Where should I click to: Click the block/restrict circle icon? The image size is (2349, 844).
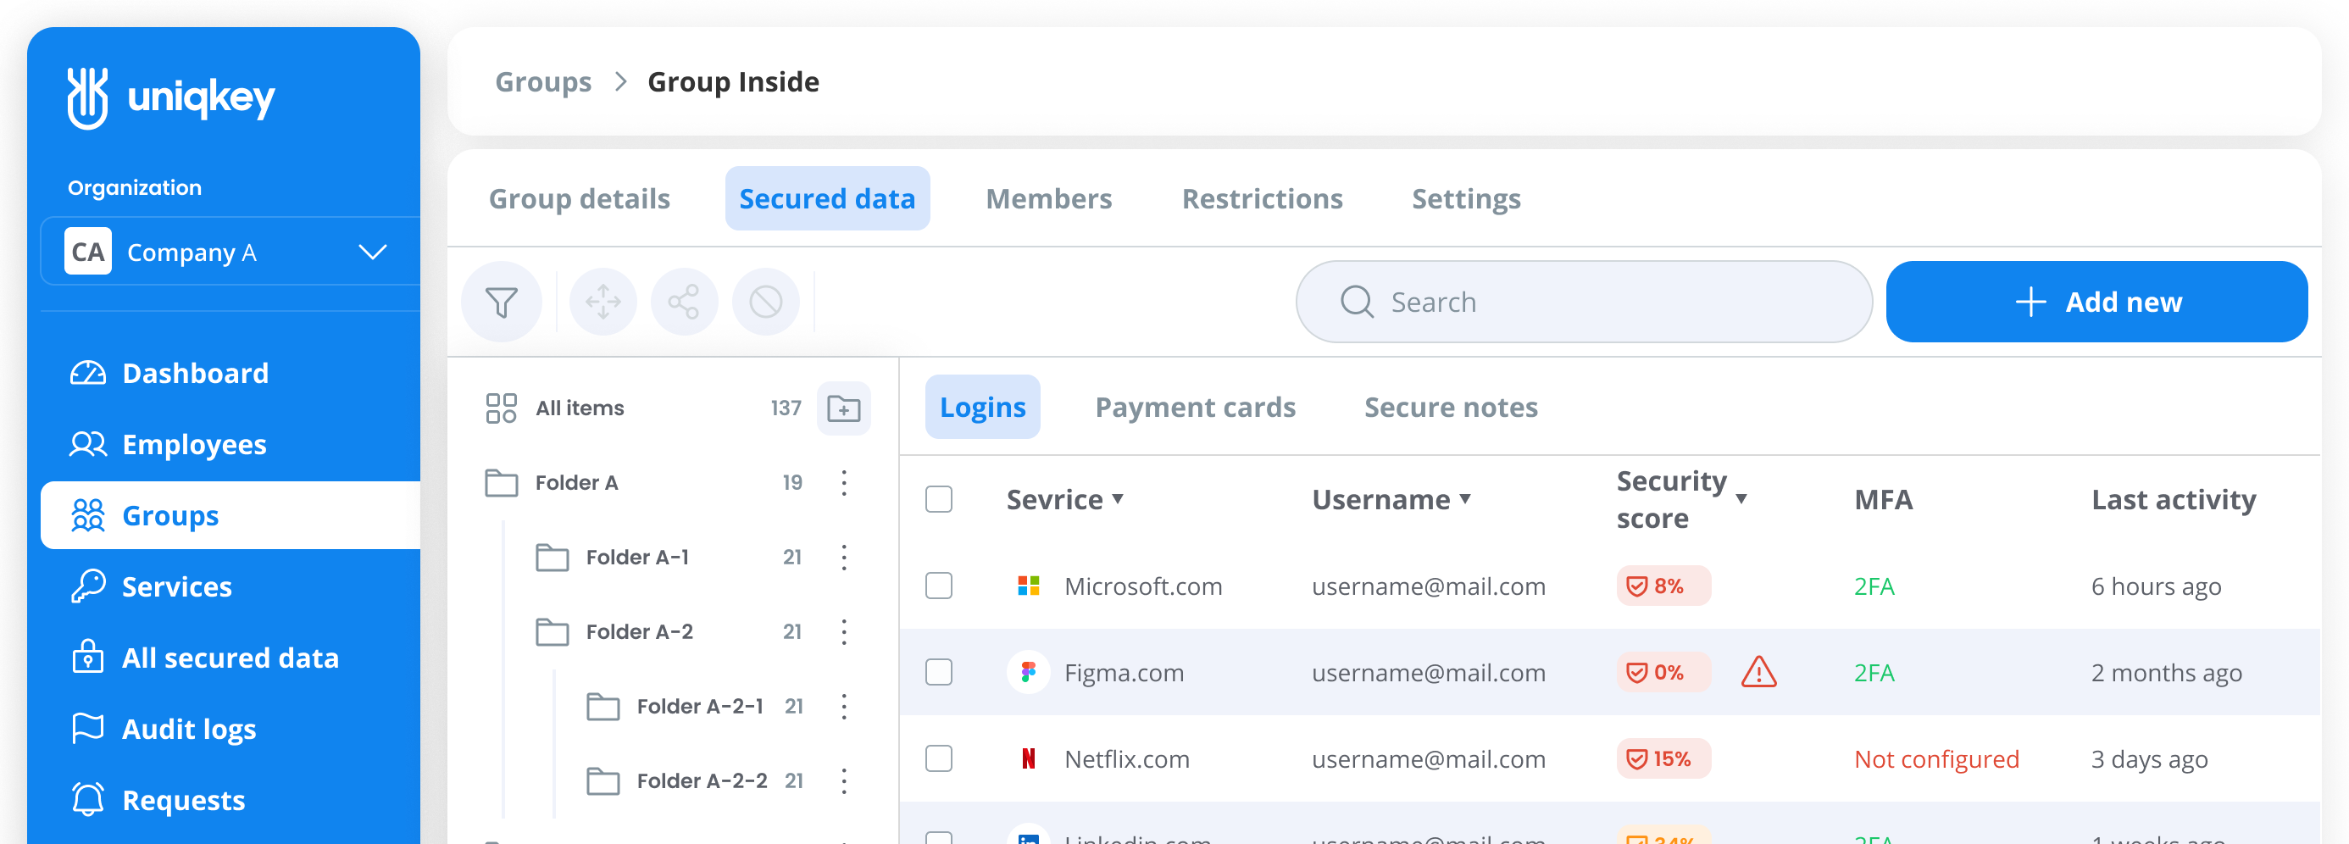point(765,302)
